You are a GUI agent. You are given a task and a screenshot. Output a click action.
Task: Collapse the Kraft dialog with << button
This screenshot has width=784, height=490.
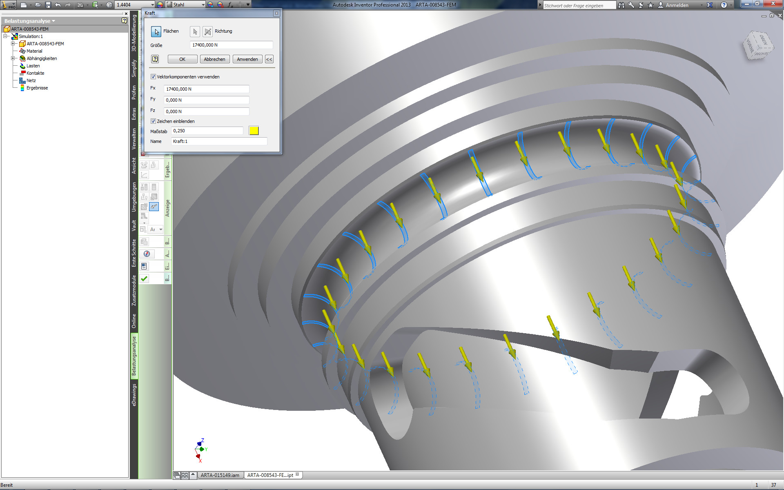pos(269,59)
